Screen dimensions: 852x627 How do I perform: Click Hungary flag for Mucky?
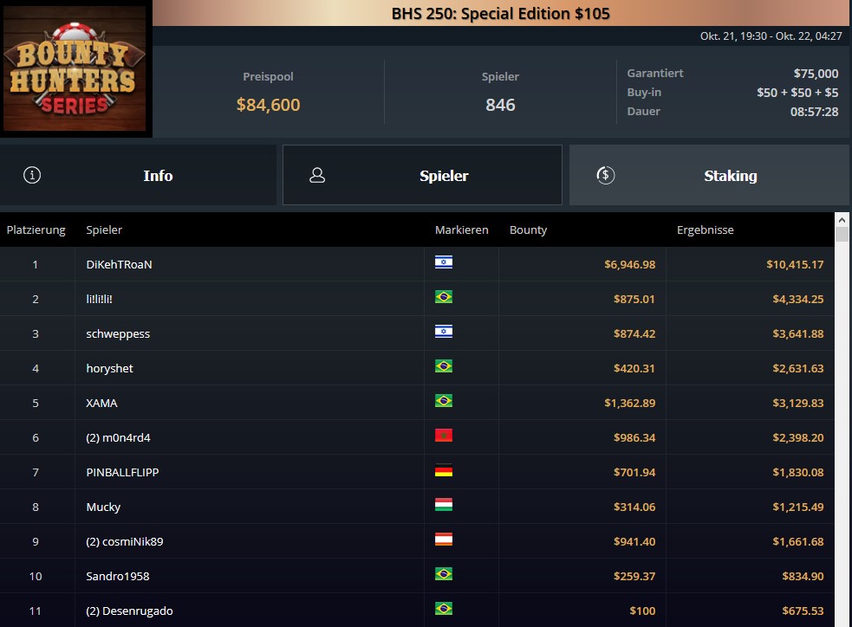pyautogui.click(x=444, y=505)
